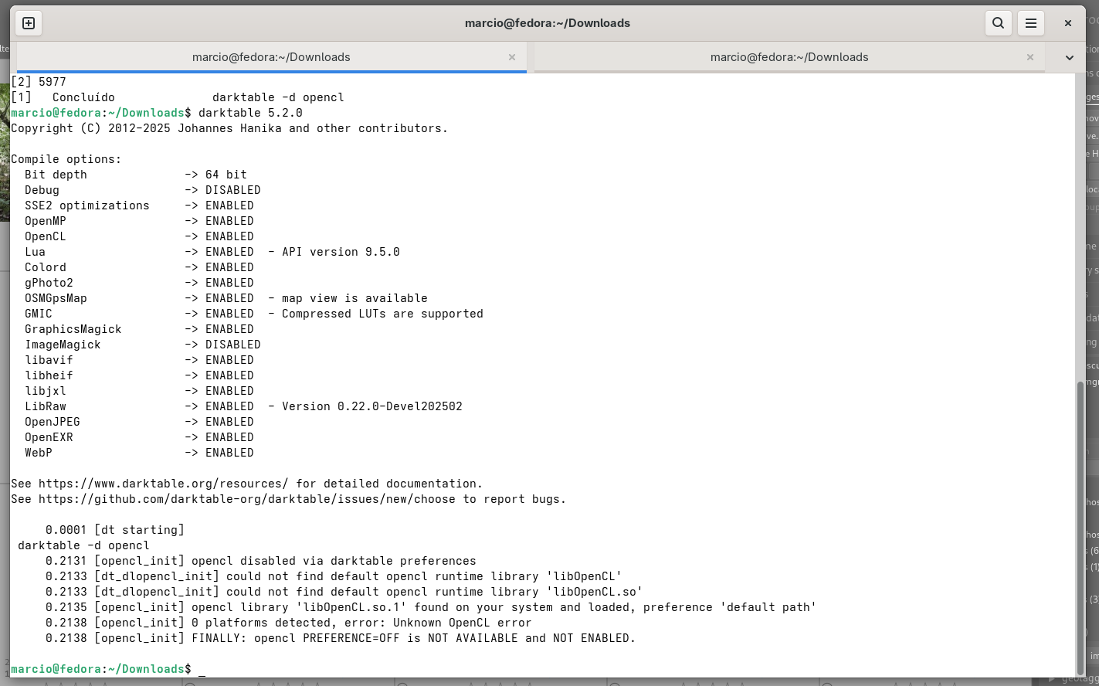Image resolution: width=1099 pixels, height=686 pixels.
Task: Click the terminal vertical scrollbar
Action: [1080, 528]
